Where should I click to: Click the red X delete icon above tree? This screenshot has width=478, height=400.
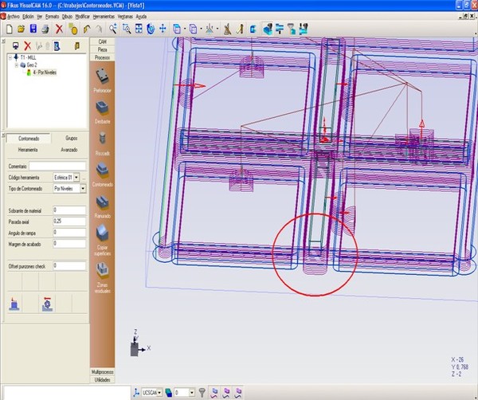point(28,45)
